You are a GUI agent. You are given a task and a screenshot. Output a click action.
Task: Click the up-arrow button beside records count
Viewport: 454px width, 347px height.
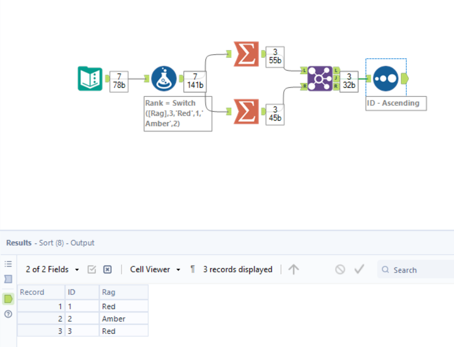tap(294, 269)
